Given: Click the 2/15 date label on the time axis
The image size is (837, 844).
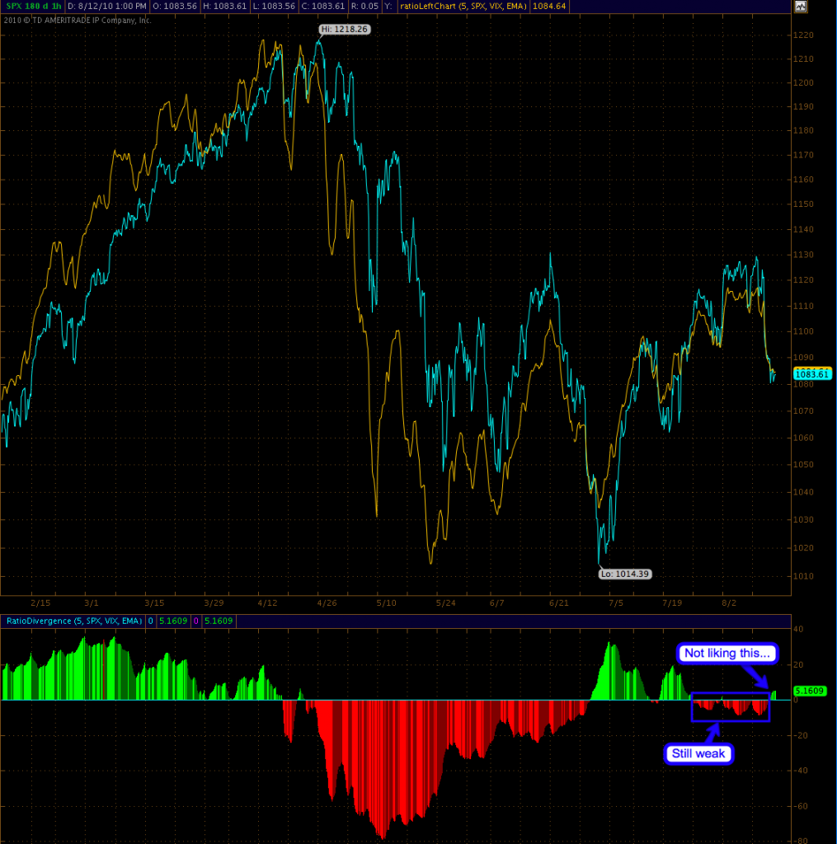Looking at the screenshot, I should point(40,603).
